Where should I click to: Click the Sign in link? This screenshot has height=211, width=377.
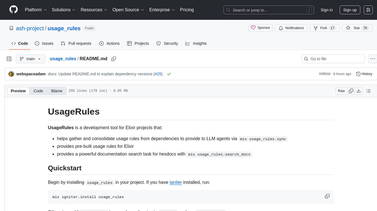tap(327, 10)
